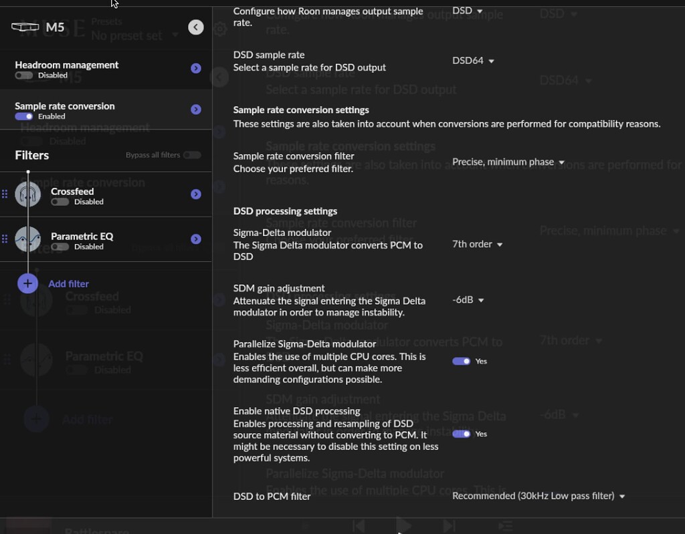Click the next track icon

coord(448,525)
